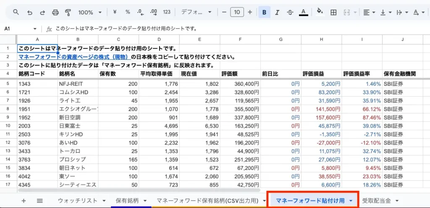Click the merge cells icon
The height and width of the screenshot is (208, 430).
(x=346, y=12)
